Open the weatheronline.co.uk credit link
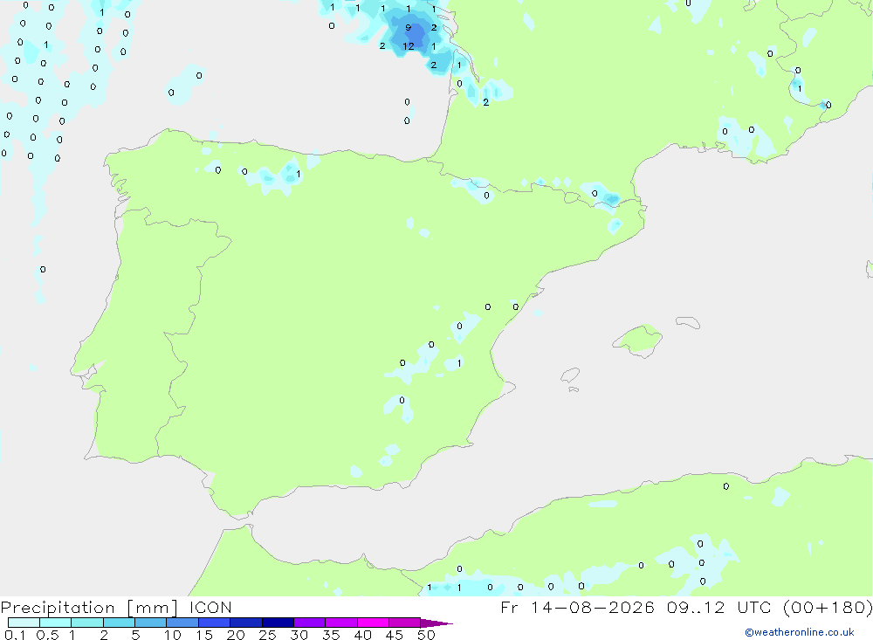This screenshot has width=873, height=640. tap(800, 632)
